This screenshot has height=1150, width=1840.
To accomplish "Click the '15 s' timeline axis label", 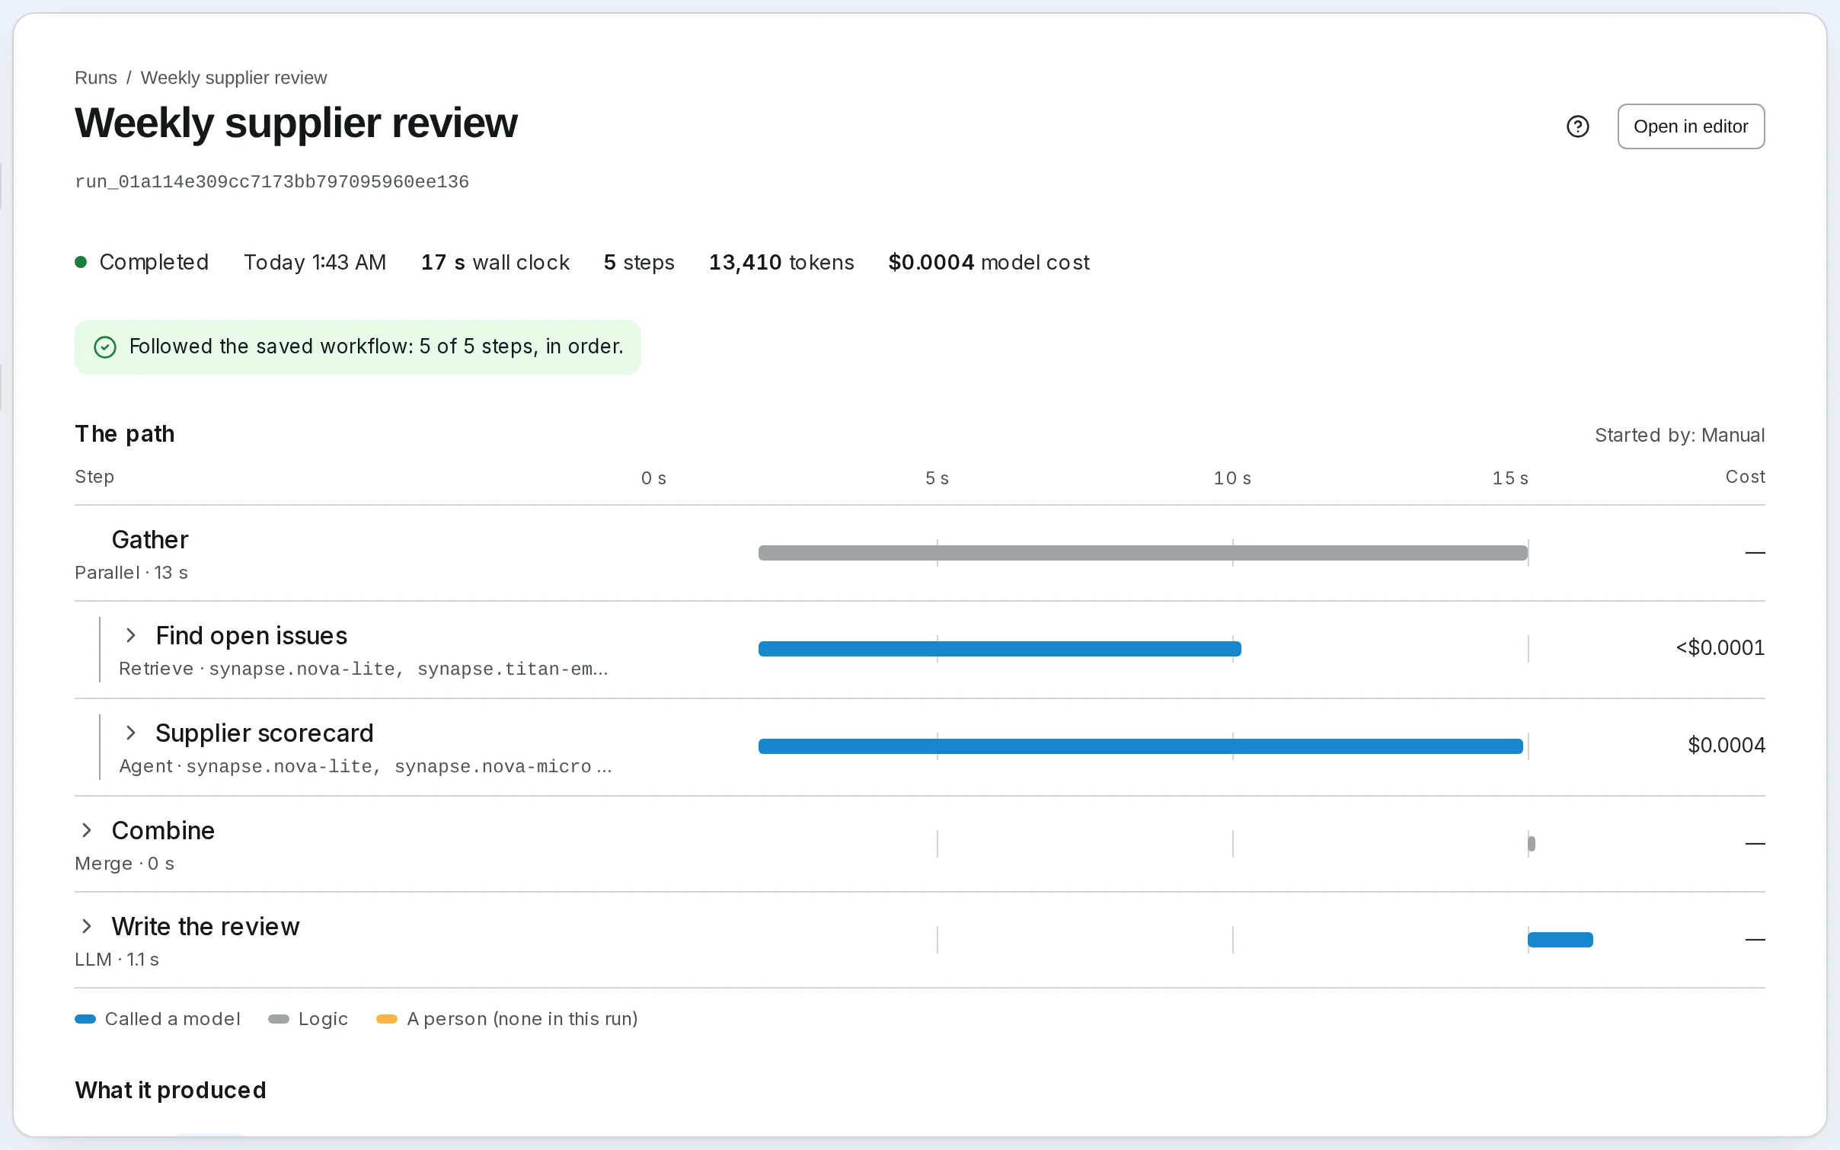I will [x=1510, y=478].
